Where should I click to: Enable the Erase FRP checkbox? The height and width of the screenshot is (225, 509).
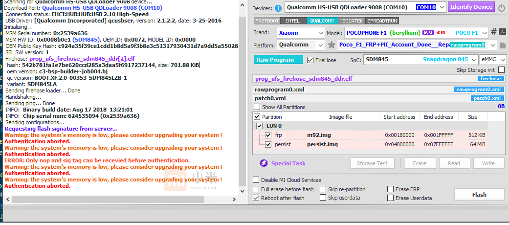(x=391, y=189)
